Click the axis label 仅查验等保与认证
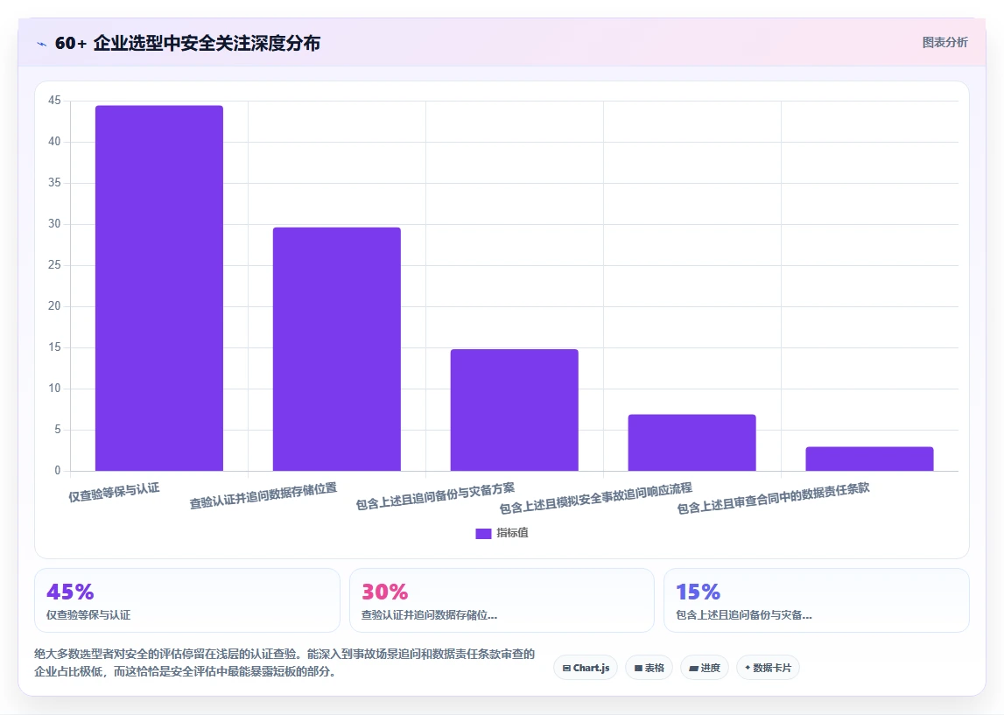Image resolution: width=1004 pixels, height=715 pixels. (x=114, y=492)
